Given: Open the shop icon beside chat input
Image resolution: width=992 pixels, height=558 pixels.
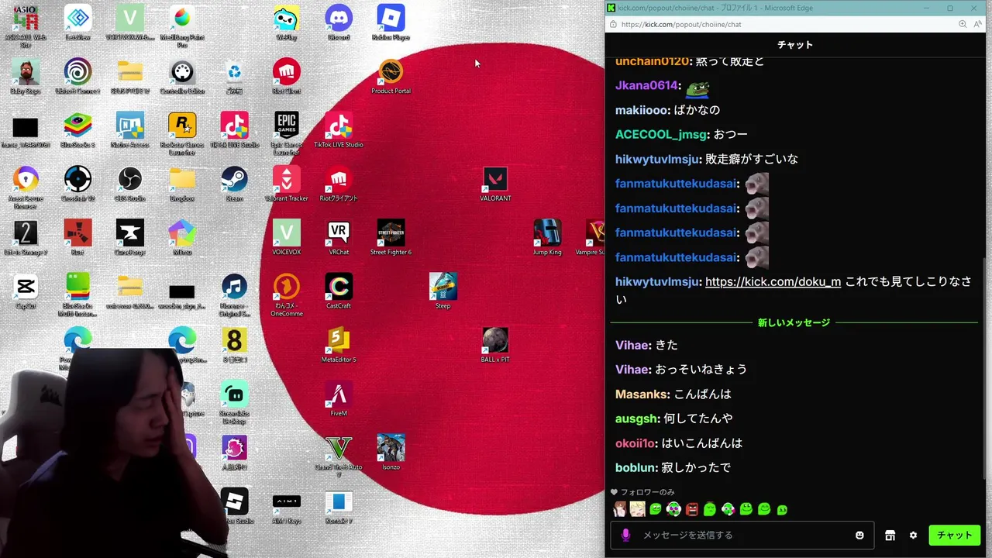Looking at the screenshot, I should 890,536.
